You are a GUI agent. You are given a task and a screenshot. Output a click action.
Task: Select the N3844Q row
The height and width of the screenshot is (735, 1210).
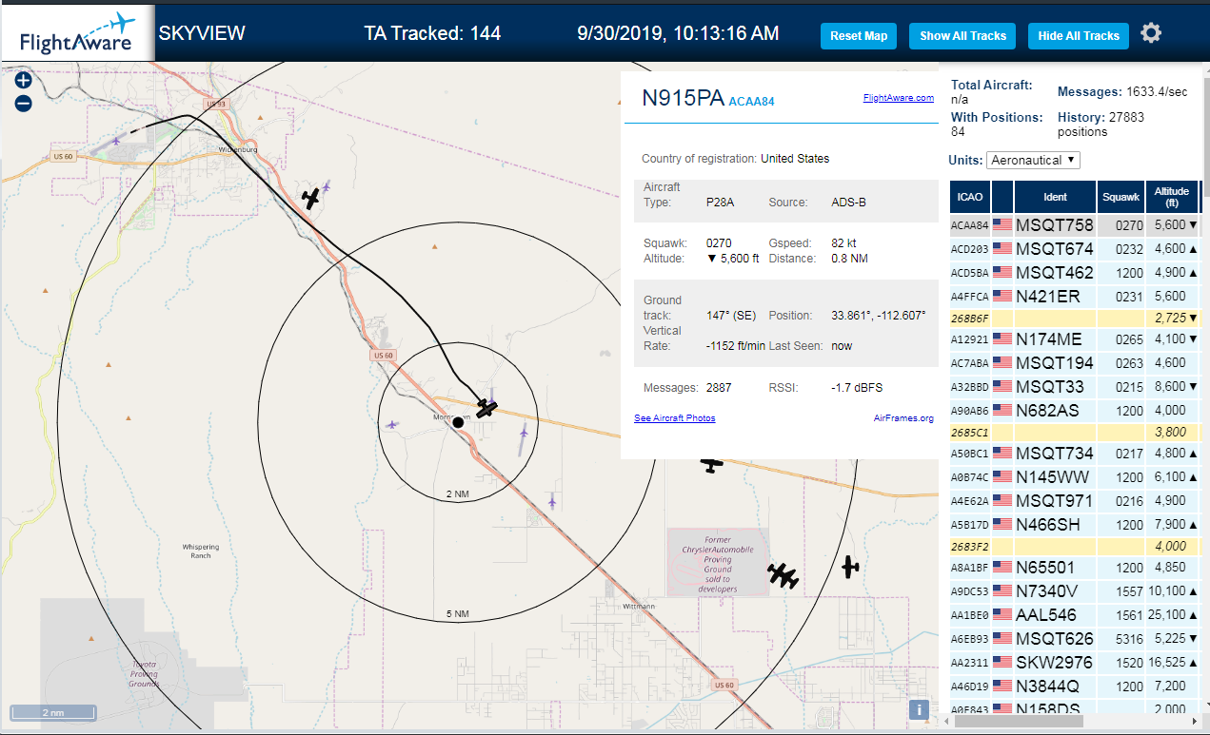1074,687
